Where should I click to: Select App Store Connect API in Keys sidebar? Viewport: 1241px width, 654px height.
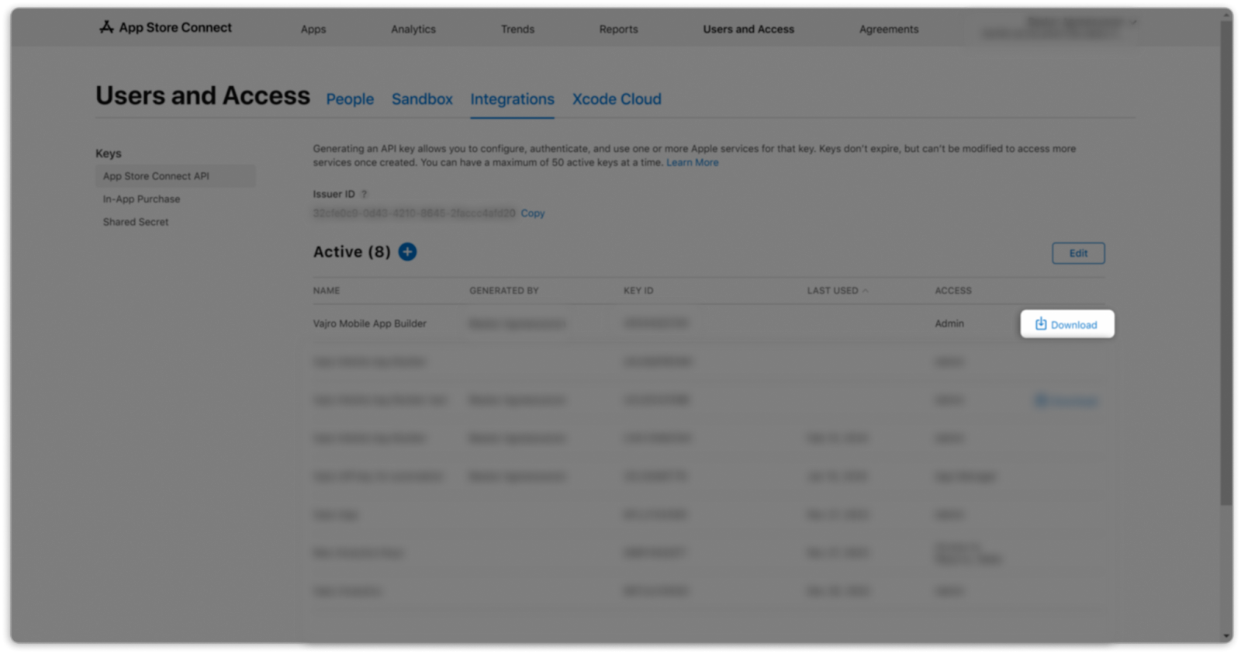175,176
